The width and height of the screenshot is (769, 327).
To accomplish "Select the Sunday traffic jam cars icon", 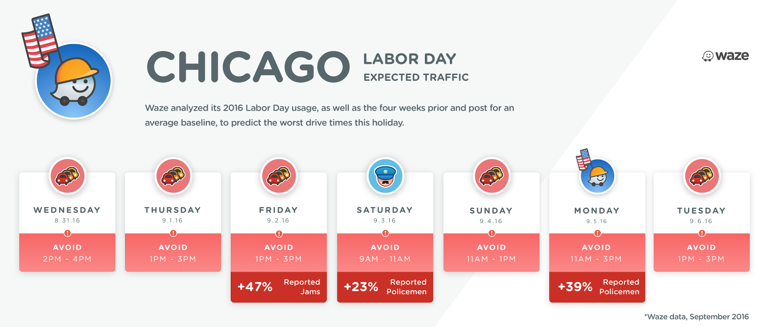I will (x=492, y=176).
